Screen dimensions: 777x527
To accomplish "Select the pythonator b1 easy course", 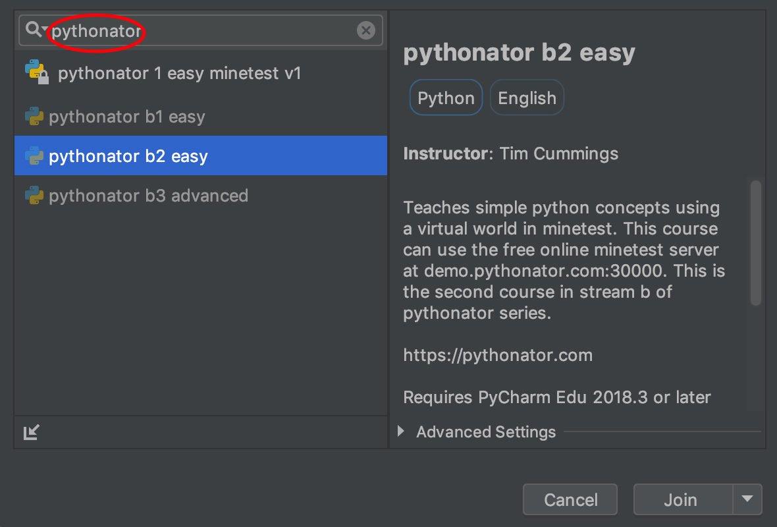I will point(201,117).
